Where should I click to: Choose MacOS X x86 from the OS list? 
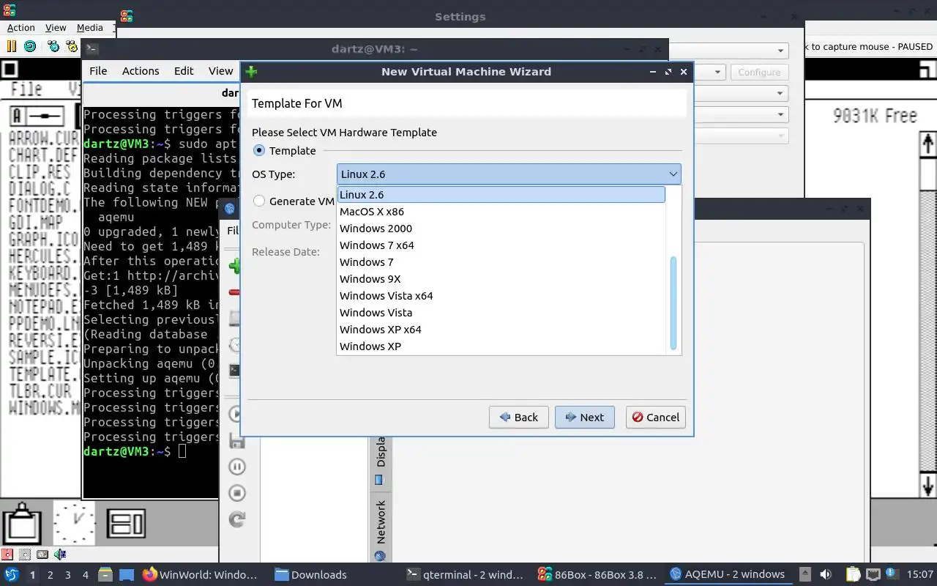click(x=501, y=212)
